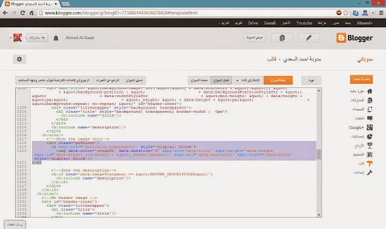Viewport: 386px width, 229px height.
Task: Open the Google+ sidebar icon
Action: pos(370,127)
